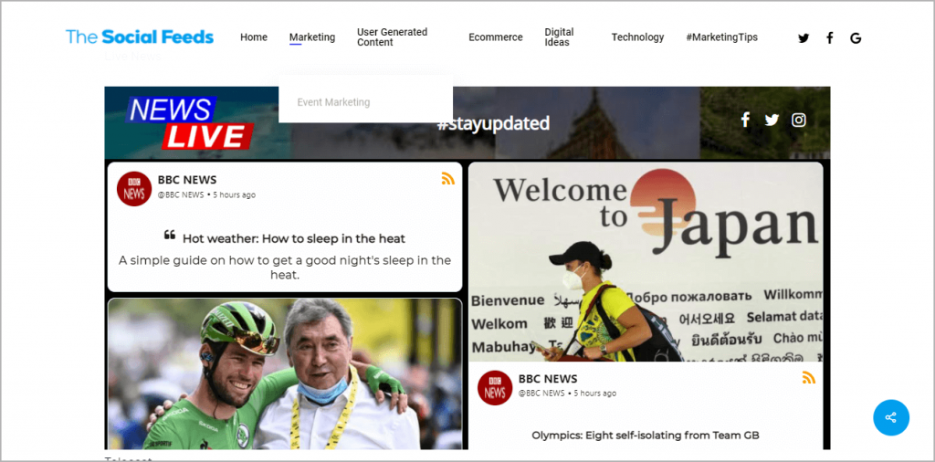The height and width of the screenshot is (462, 935).
Task: Click the Facebook icon on the News Live banner
Action: coord(745,120)
